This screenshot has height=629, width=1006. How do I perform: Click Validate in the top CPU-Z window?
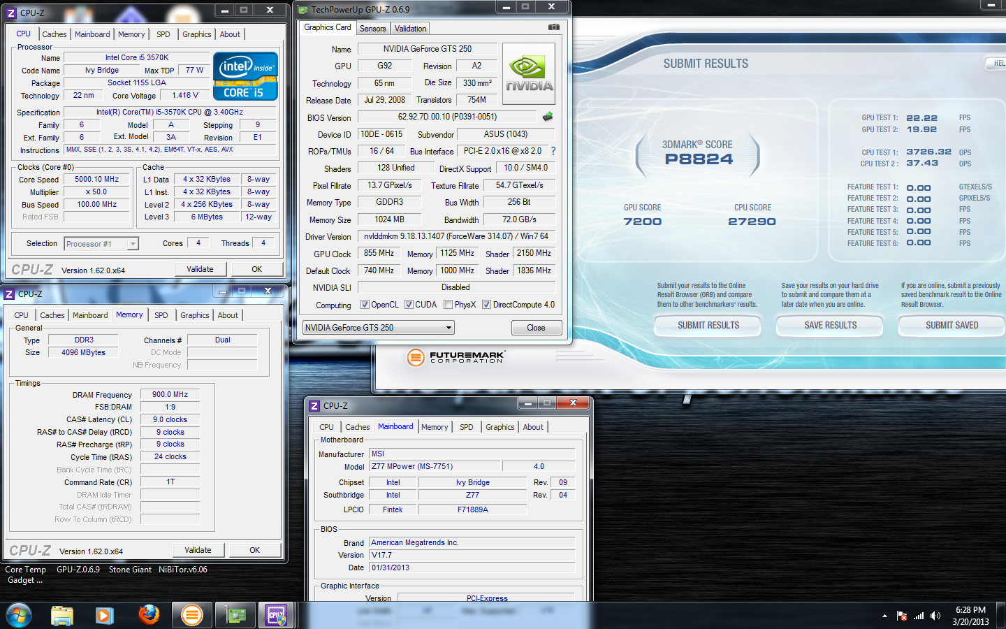pyautogui.click(x=200, y=269)
